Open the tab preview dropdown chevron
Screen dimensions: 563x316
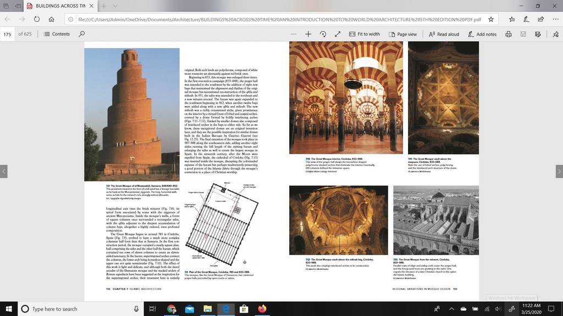[115, 5]
